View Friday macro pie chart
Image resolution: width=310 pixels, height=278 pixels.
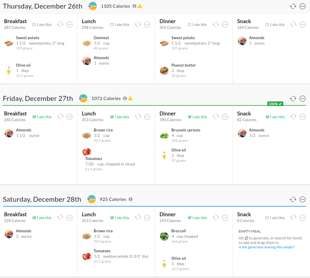pyautogui.click(x=83, y=98)
